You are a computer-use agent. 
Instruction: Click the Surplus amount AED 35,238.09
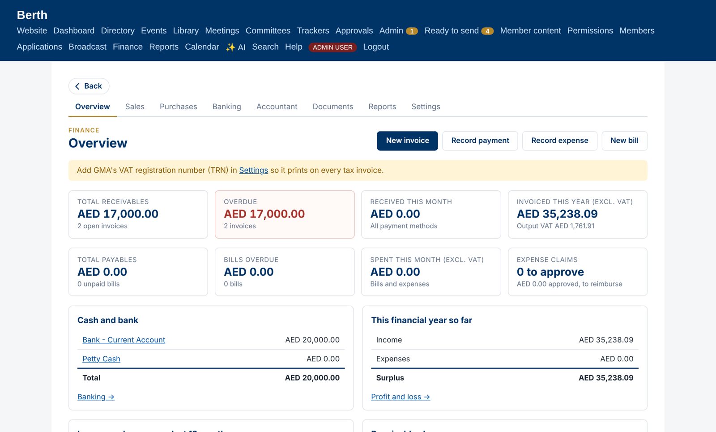click(606, 378)
